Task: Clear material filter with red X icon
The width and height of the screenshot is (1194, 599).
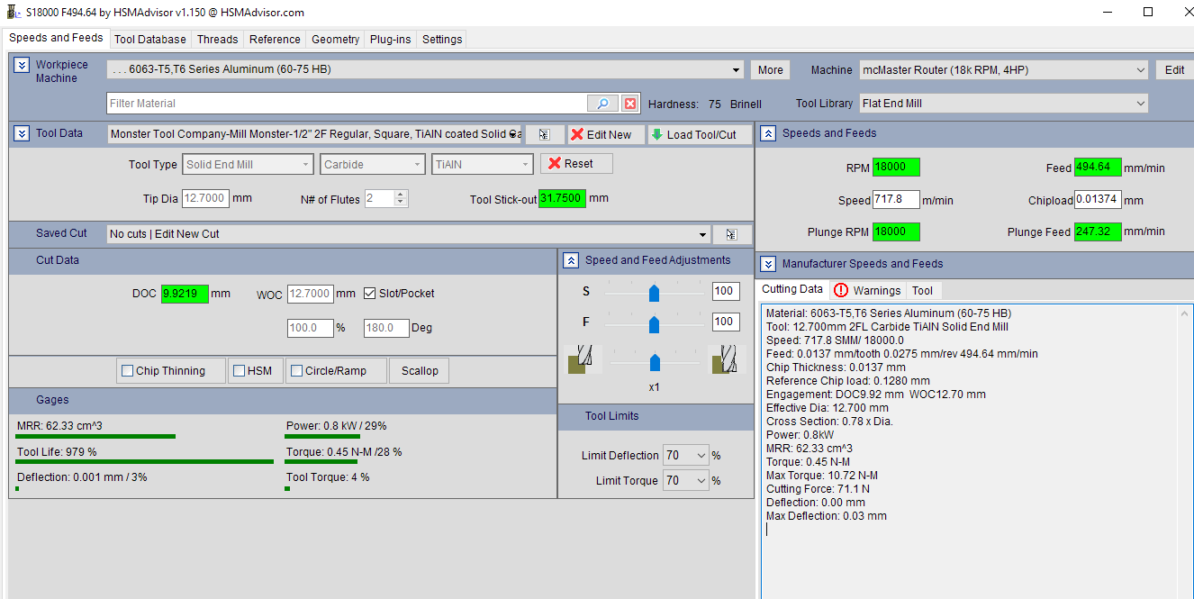Action: pos(630,104)
